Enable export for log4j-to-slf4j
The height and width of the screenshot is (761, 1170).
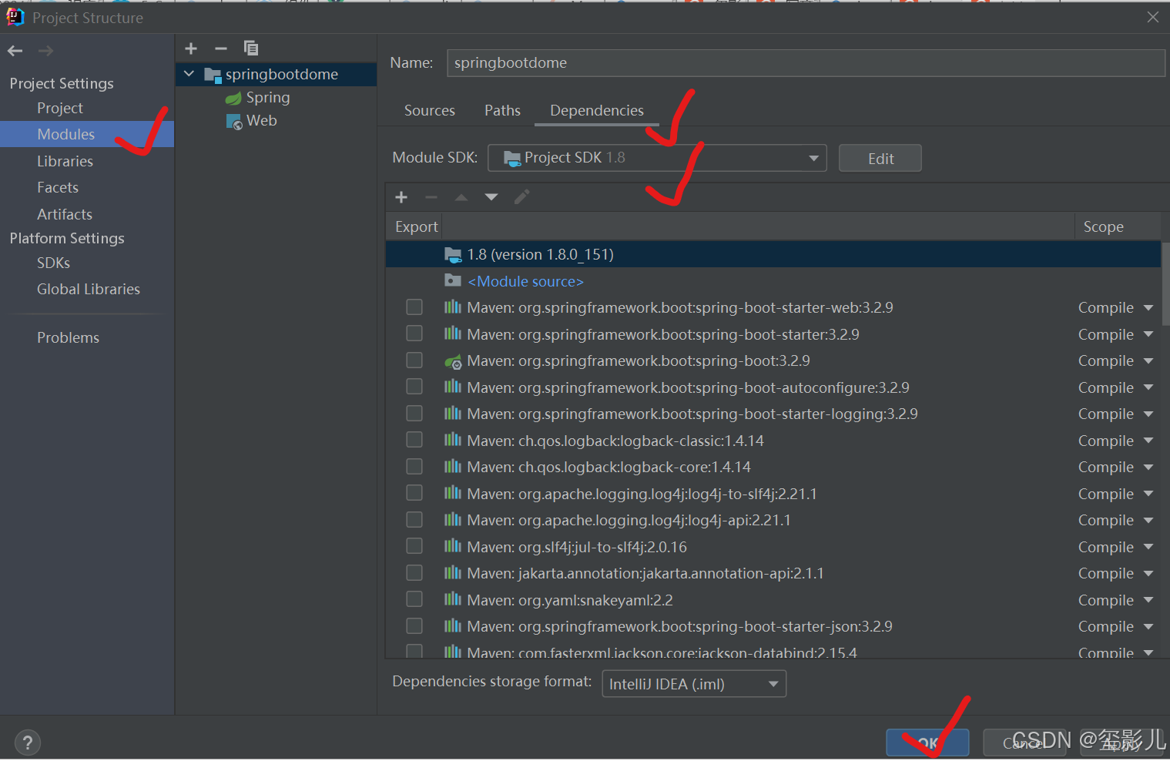(x=414, y=493)
